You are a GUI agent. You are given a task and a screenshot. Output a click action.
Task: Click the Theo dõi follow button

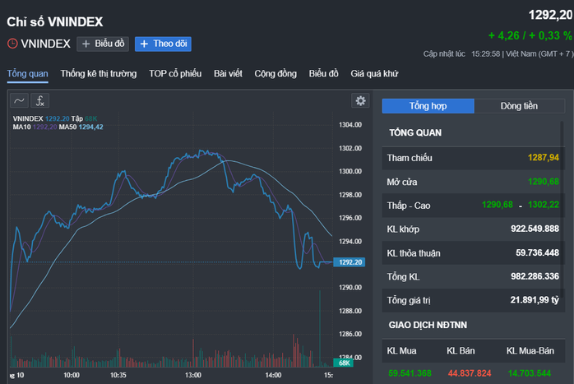pos(163,44)
